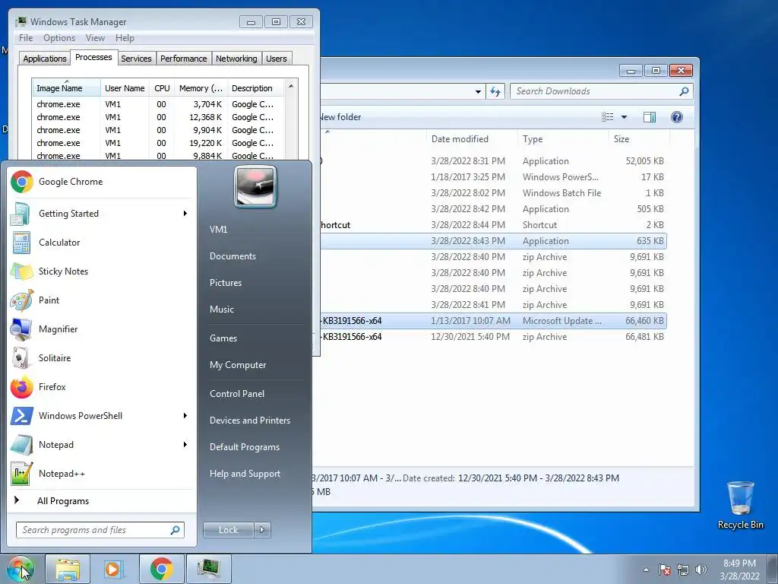Switch to the Services tab
The image size is (778, 584).
point(136,59)
